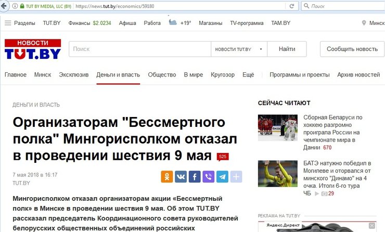Go to the Общество section

162,75
